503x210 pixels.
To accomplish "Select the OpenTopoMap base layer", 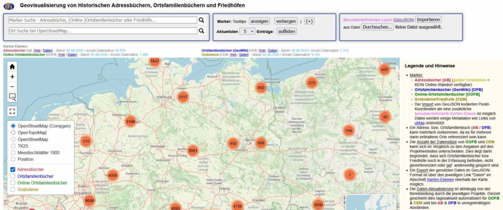I will (13, 133).
